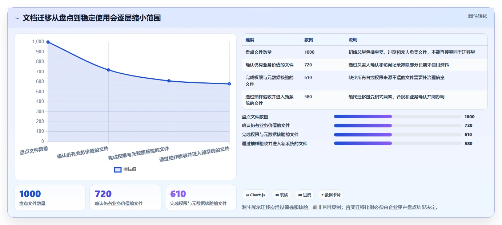
Task: Click the 1000 value in the table
Action: [x=309, y=52]
